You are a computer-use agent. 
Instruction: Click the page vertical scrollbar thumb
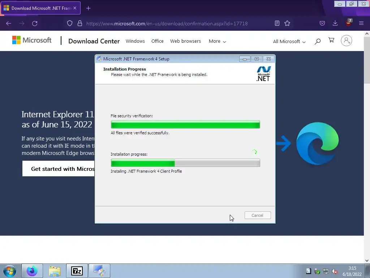pos(367,60)
